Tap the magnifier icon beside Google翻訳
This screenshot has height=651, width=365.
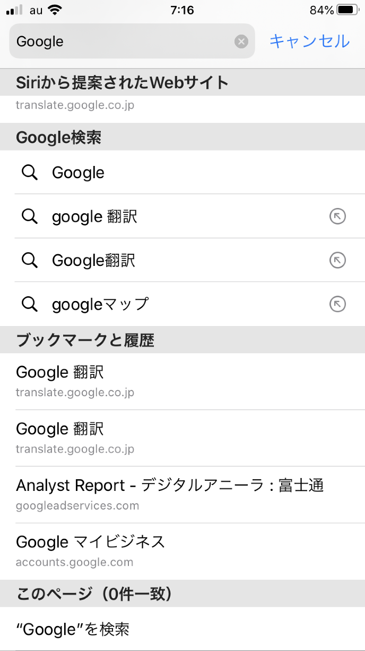point(30,260)
